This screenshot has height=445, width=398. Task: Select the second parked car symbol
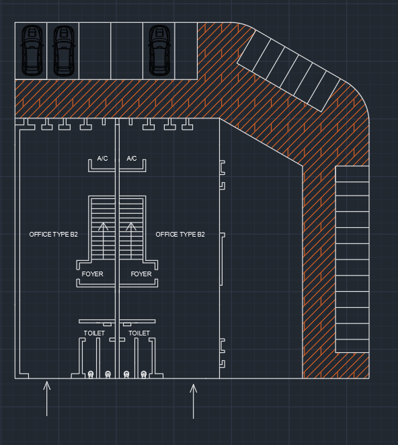click(x=64, y=50)
